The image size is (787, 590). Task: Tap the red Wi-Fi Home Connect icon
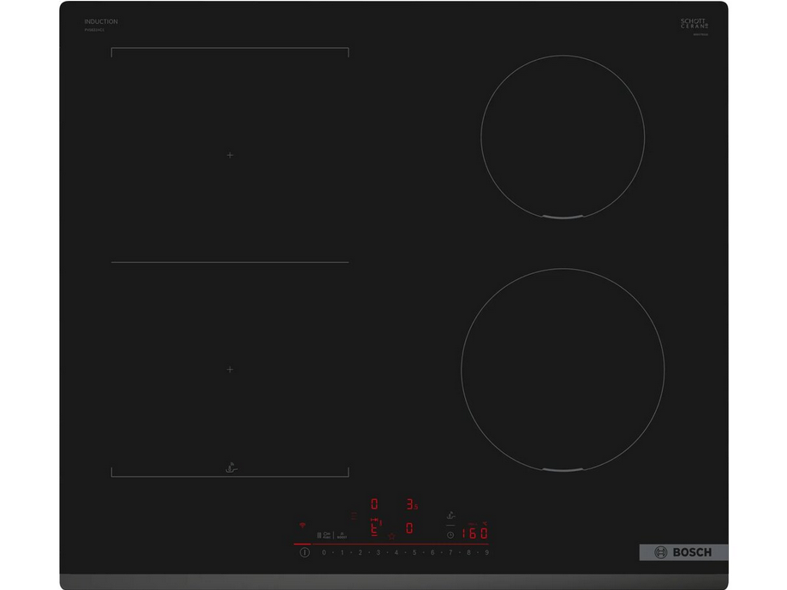click(x=301, y=526)
